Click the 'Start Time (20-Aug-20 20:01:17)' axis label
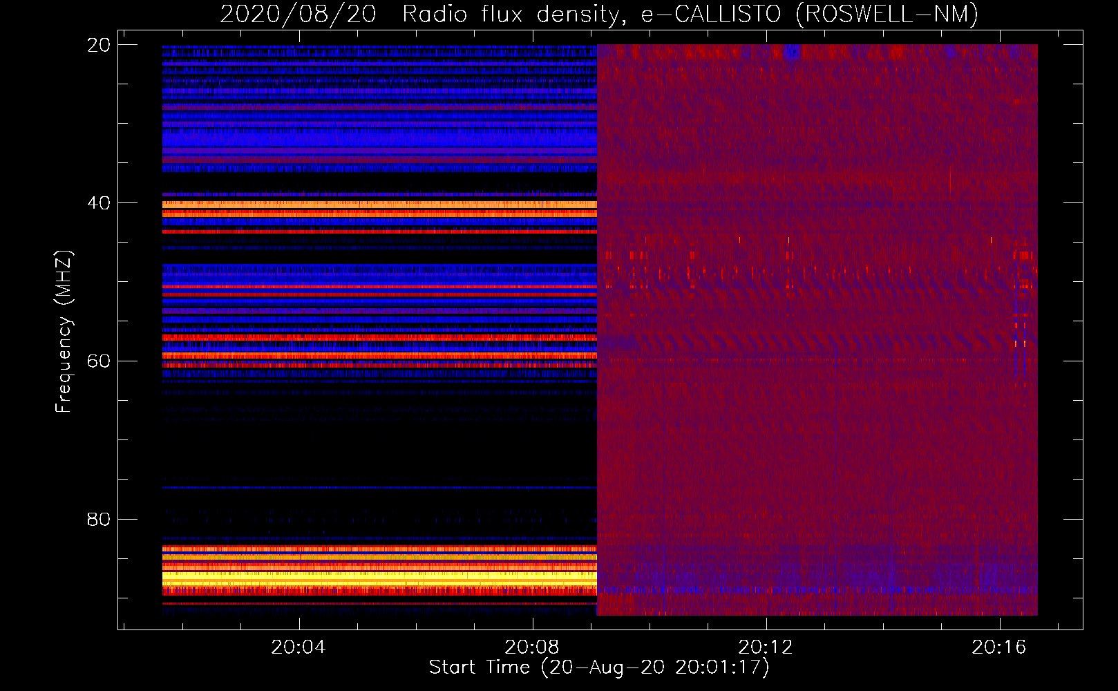The width and height of the screenshot is (1118, 691). click(x=599, y=668)
